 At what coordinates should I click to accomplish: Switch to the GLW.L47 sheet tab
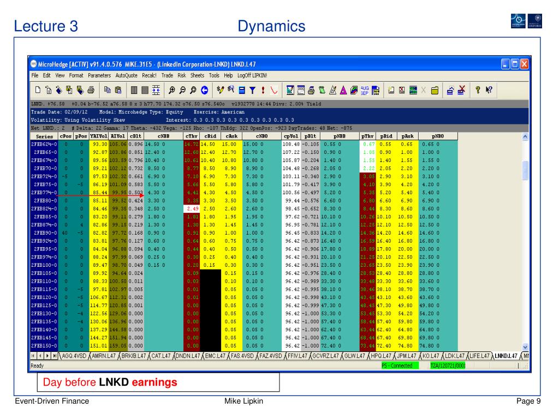tap(354, 356)
